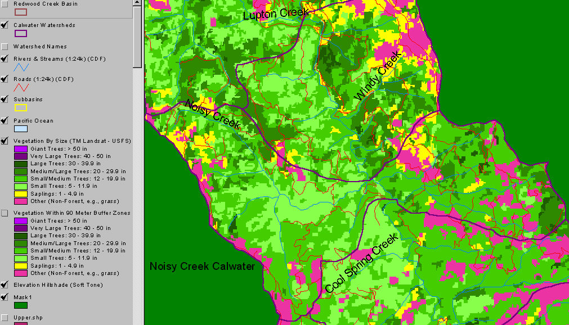The image size is (569, 325).
Task: Click Medium/Large Trees swatch under Vegetation By Size
Action: coord(21,171)
